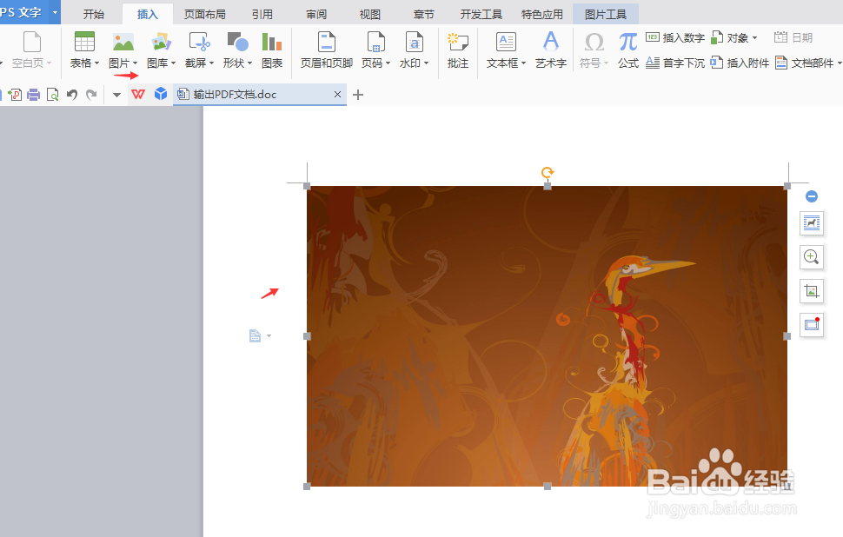Screen dimensions: 843x537
Task: Add a comment with 批注
Action: [x=457, y=50]
